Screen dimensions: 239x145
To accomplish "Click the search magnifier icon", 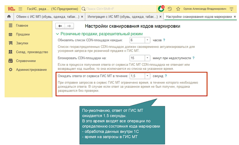I will [x=83, y=9].
